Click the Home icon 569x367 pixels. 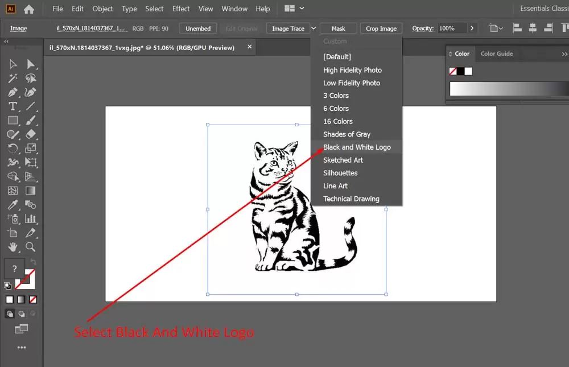tap(28, 9)
